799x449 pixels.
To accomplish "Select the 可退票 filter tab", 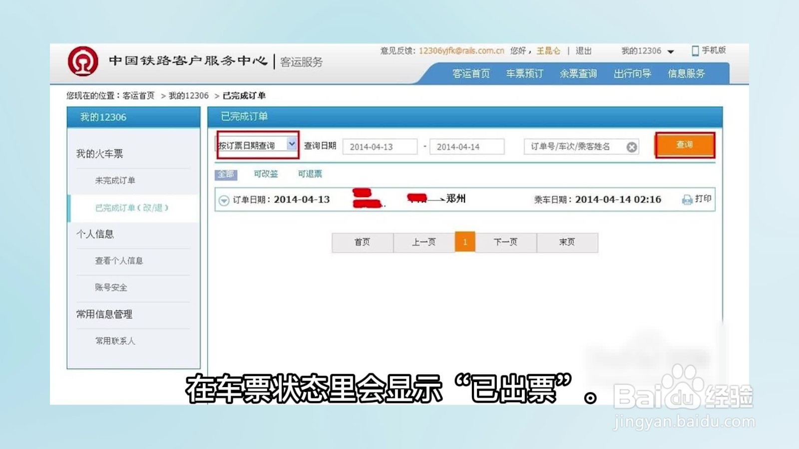I will (310, 174).
